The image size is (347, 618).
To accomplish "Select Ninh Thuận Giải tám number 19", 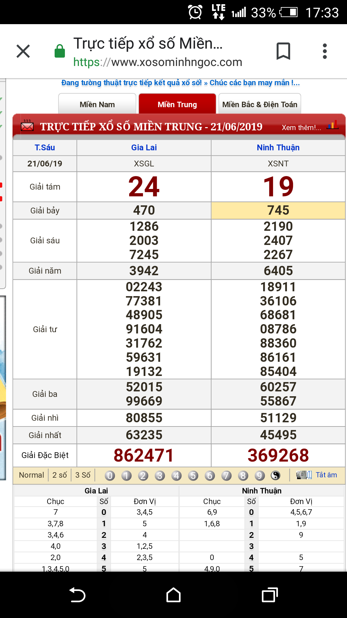I will (278, 187).
